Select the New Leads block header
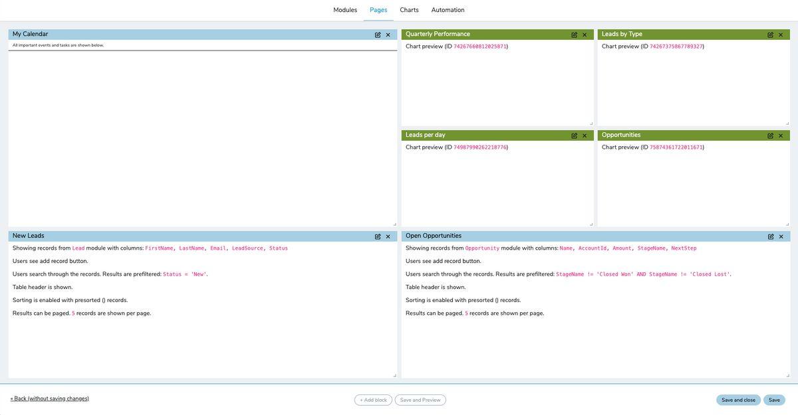 tap(203, 236)
